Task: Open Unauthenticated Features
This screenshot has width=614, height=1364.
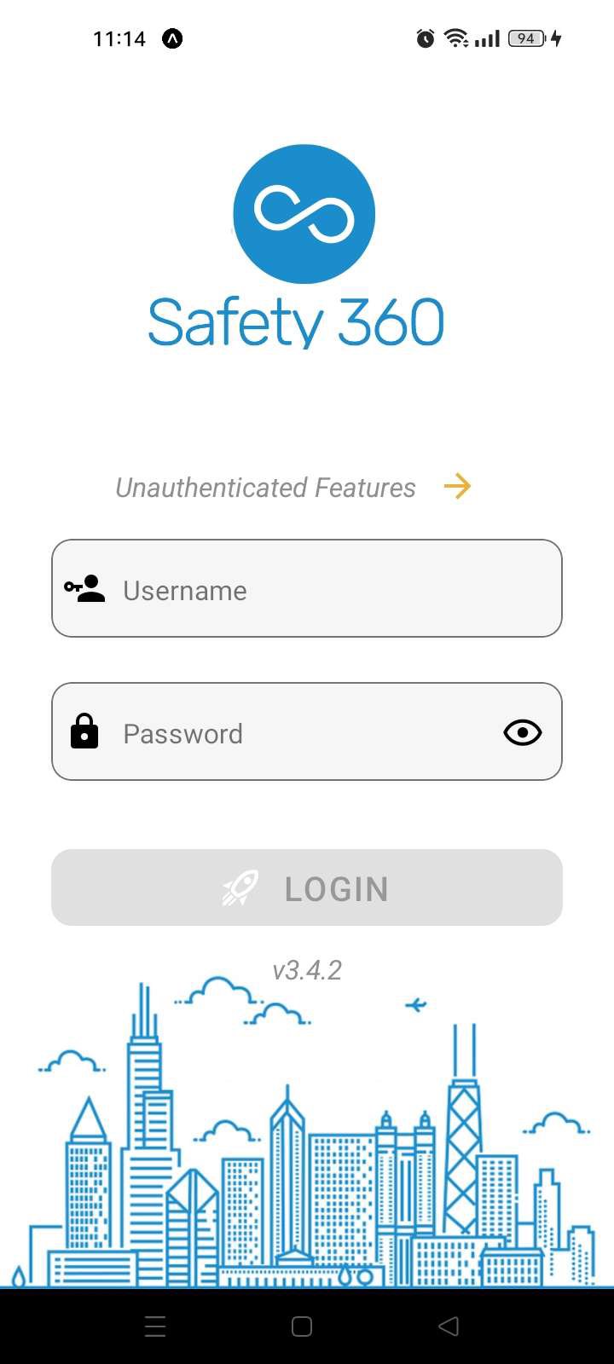Action: point(265,487)
